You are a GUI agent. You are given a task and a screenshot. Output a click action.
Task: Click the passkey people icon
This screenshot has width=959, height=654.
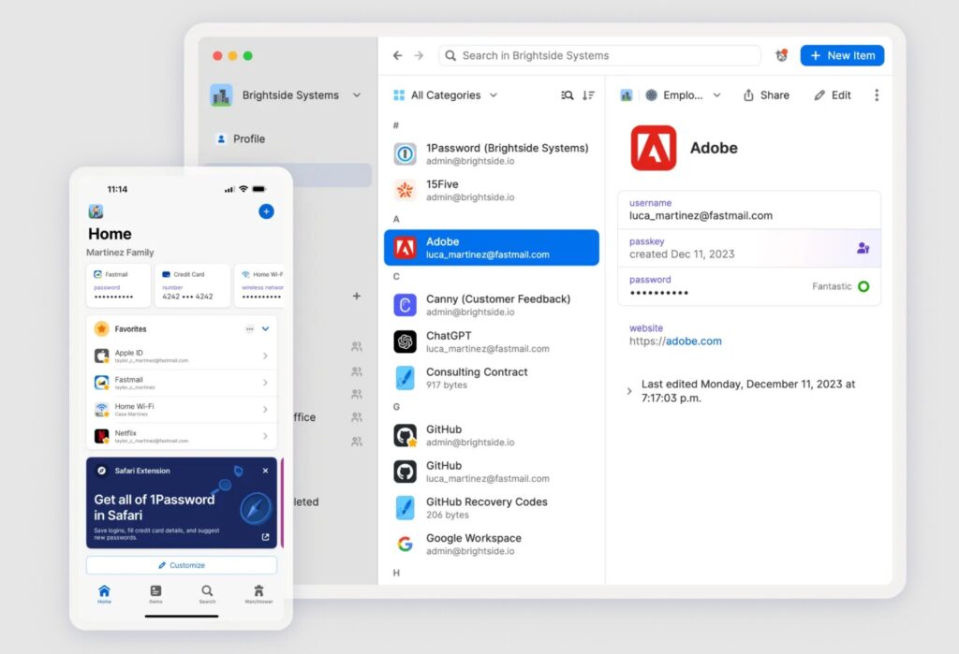[863, 248]
